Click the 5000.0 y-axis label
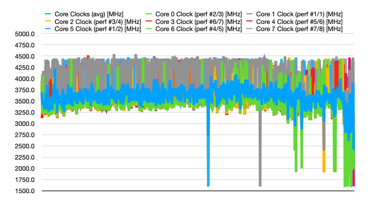 coord(24,34)
